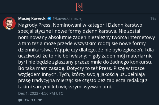Click the sentence "Bo taką mam zasadę."
The width and height of the screenshot is (159, 105).
coord(42,68)
